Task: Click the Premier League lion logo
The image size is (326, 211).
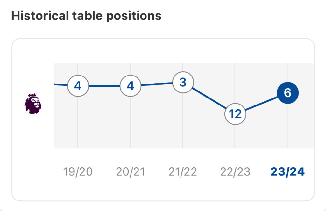Action: 33,103
